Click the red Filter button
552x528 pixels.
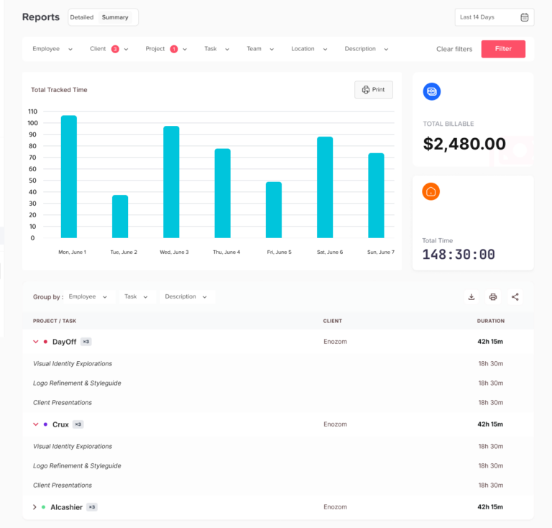point(503,49)
